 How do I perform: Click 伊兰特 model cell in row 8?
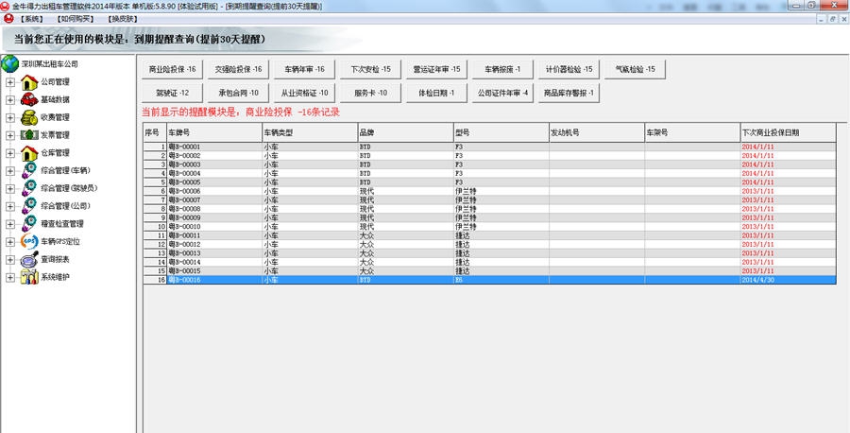(x=501, y=209)
